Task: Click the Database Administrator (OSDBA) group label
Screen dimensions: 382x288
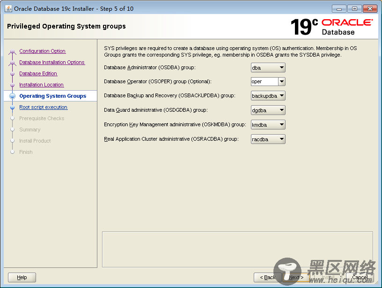Action: tap(150, 67)
